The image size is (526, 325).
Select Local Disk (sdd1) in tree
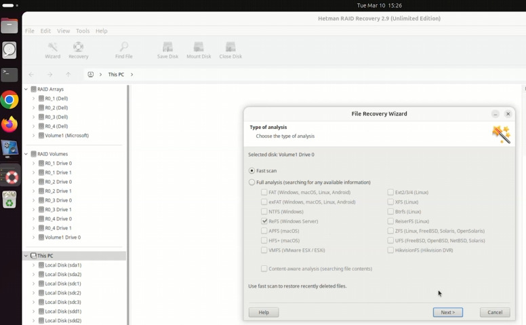tap(63, 311)
